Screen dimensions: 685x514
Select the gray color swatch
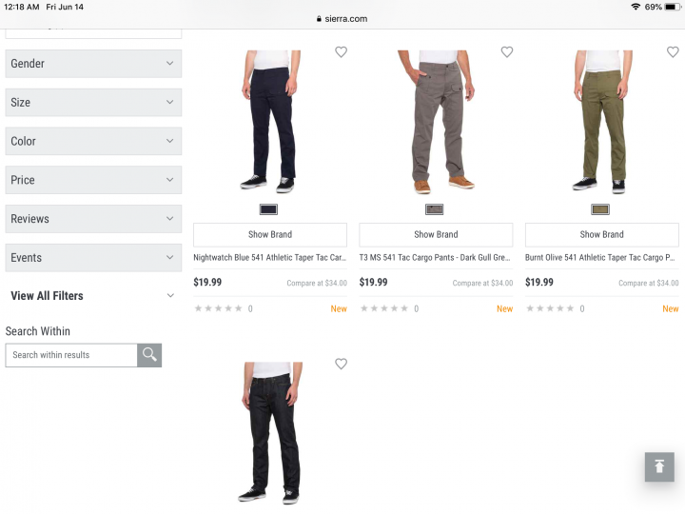(x=434, y=209)
